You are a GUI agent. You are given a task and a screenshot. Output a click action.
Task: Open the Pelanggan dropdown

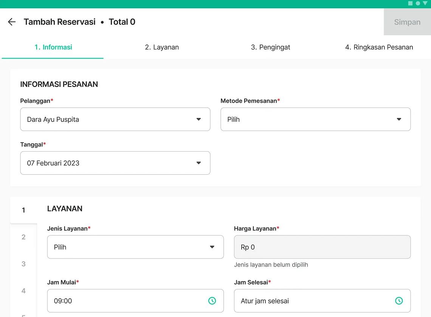(115, 119)
